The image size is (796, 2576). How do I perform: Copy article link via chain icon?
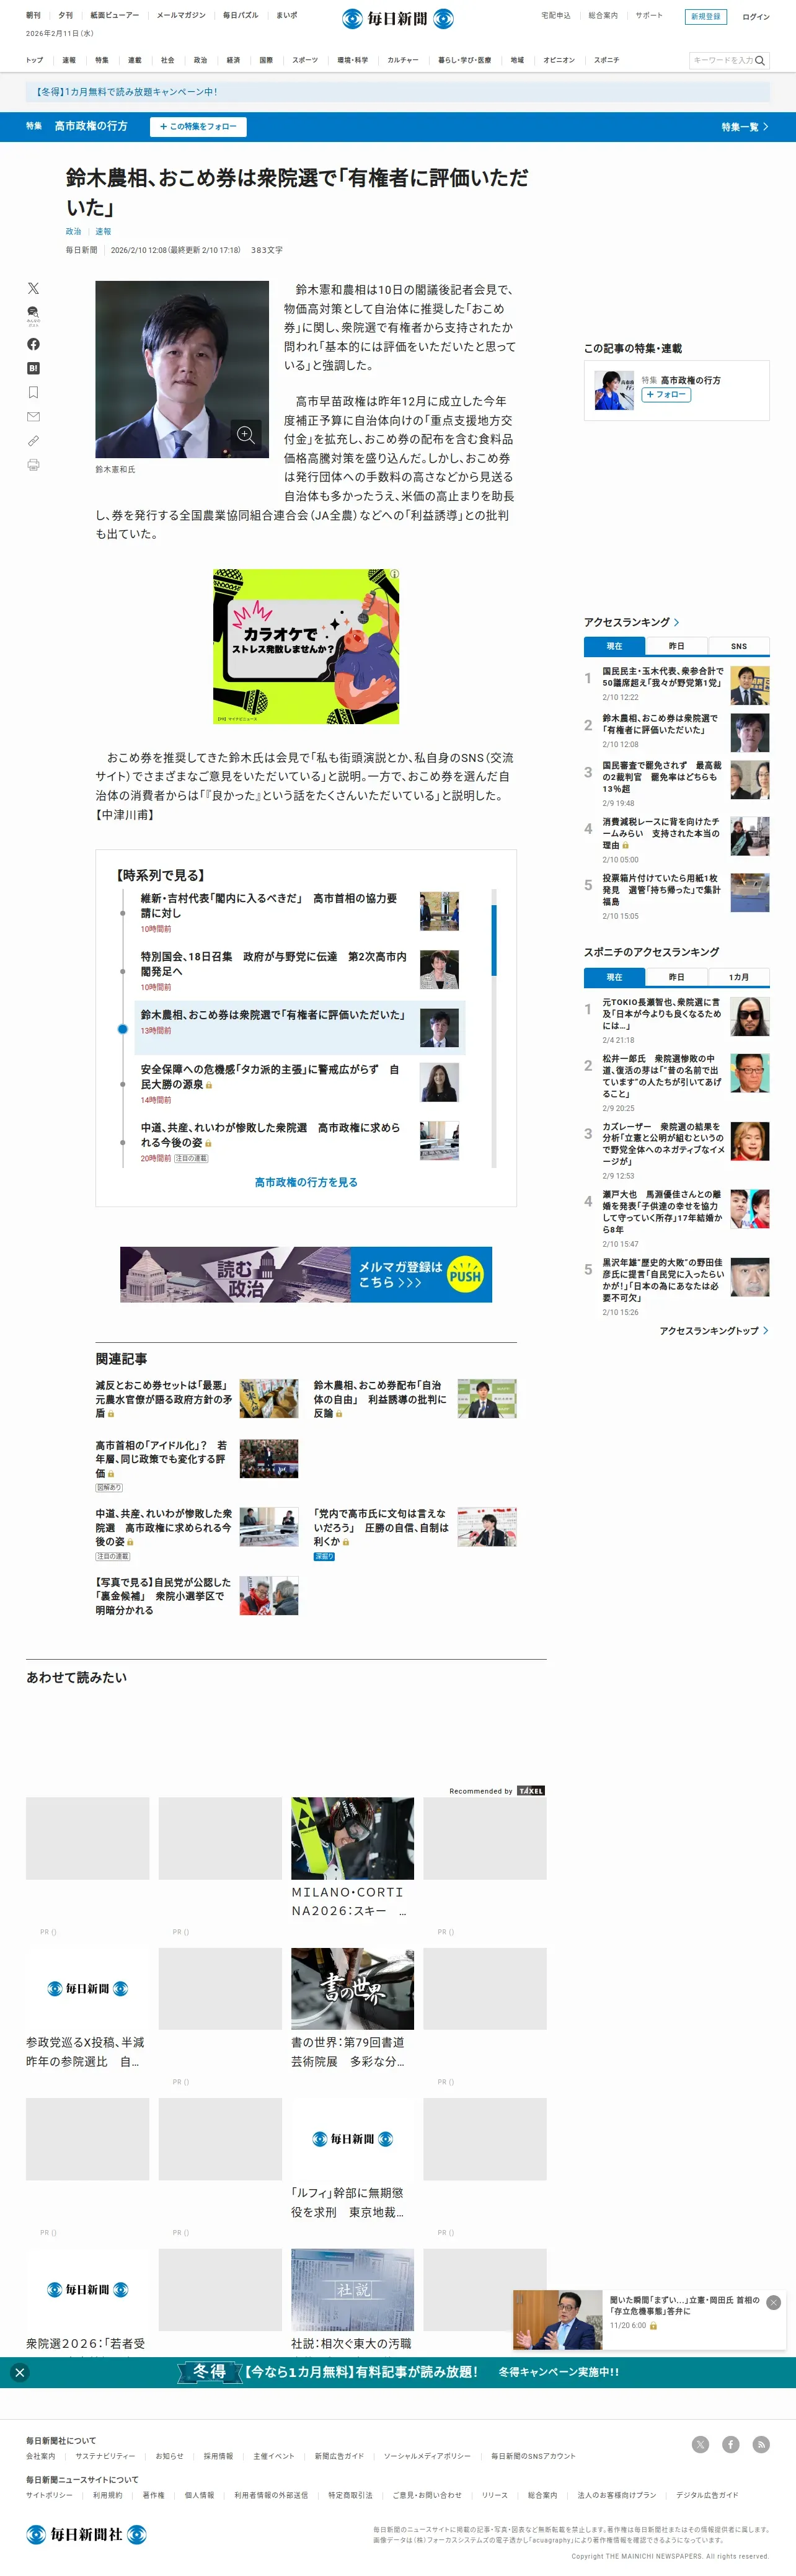point(33,440)
